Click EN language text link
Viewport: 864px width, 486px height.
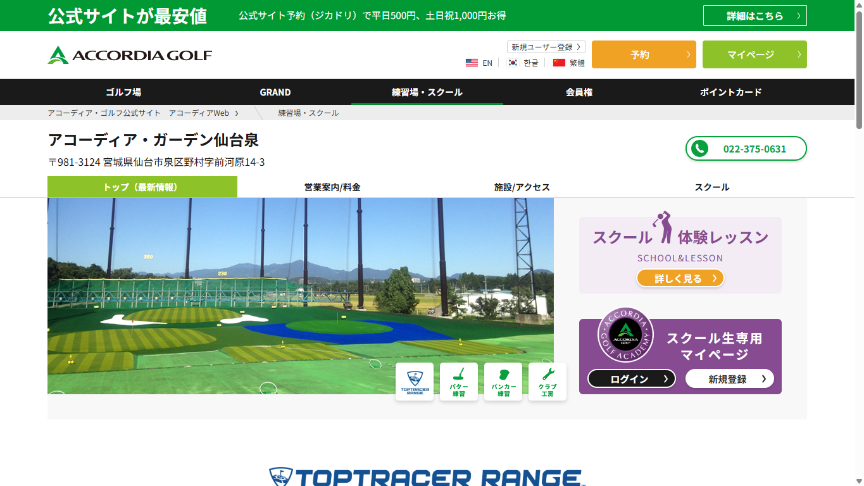pos(487,63)
